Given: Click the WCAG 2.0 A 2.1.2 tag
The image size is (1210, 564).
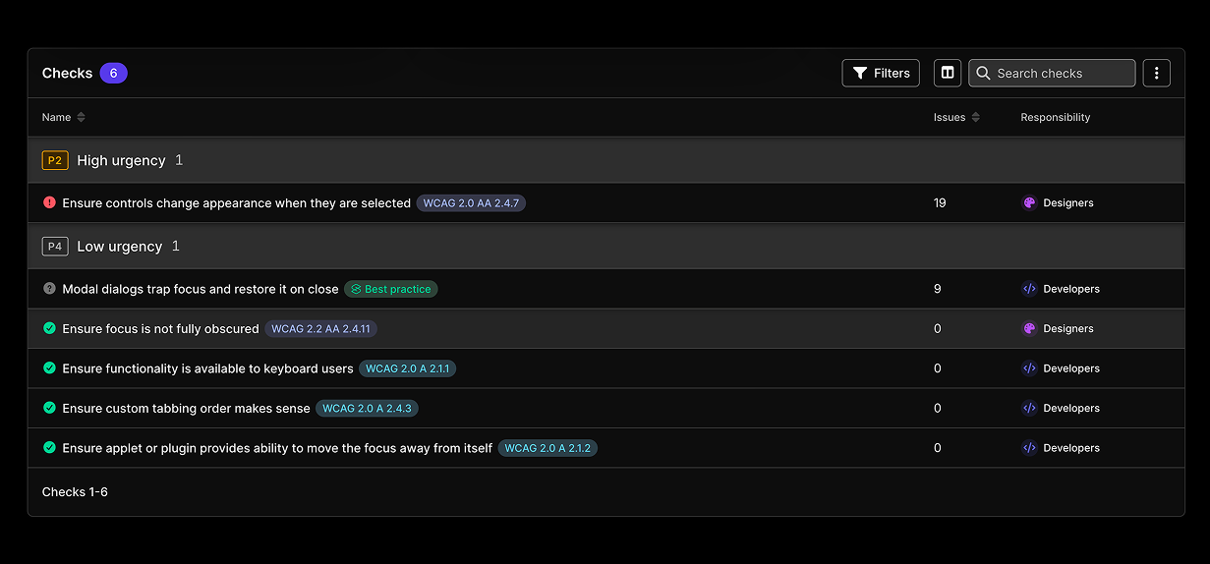Looking at the screenshot, I should (x=547, y=448).
